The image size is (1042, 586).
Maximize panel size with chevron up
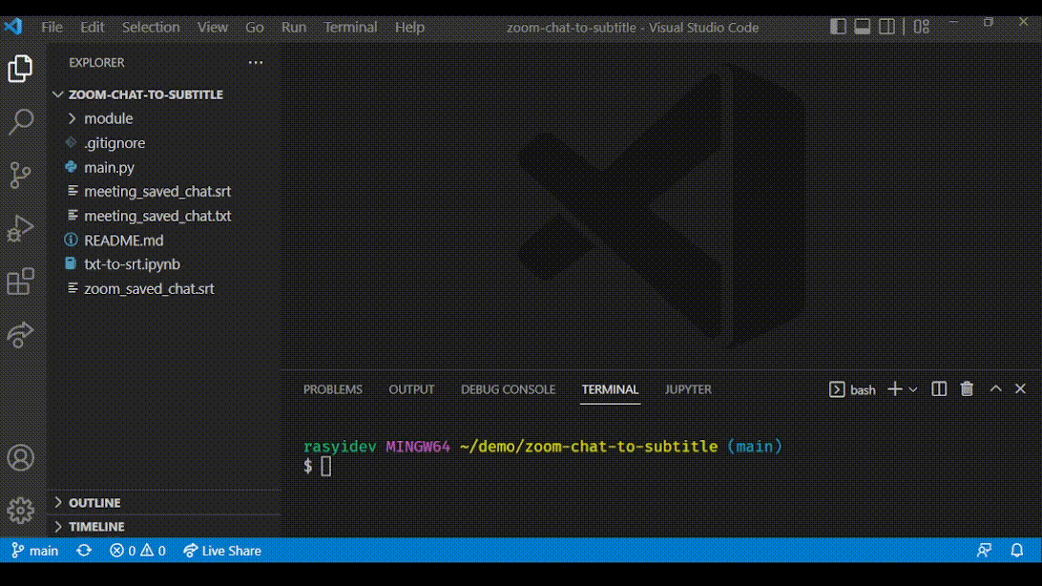click(x=995, y=388)
